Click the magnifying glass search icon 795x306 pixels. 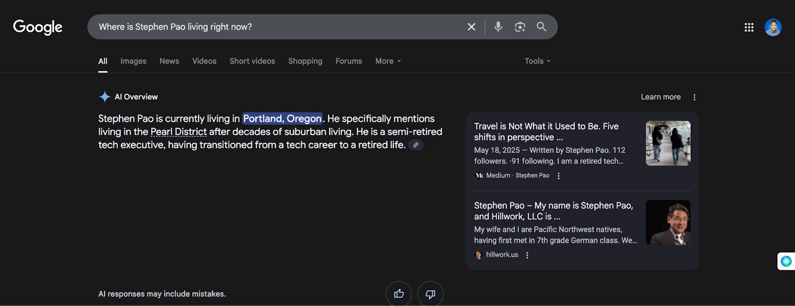pyautogui.click(x=542, y=27)
